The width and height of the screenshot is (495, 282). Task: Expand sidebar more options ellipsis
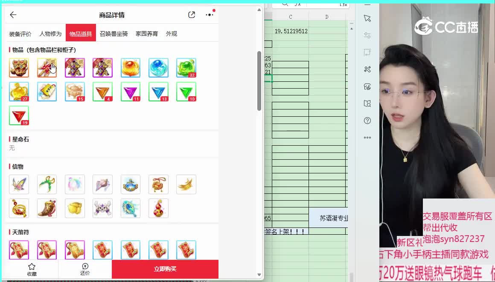[x=367, y=138]
